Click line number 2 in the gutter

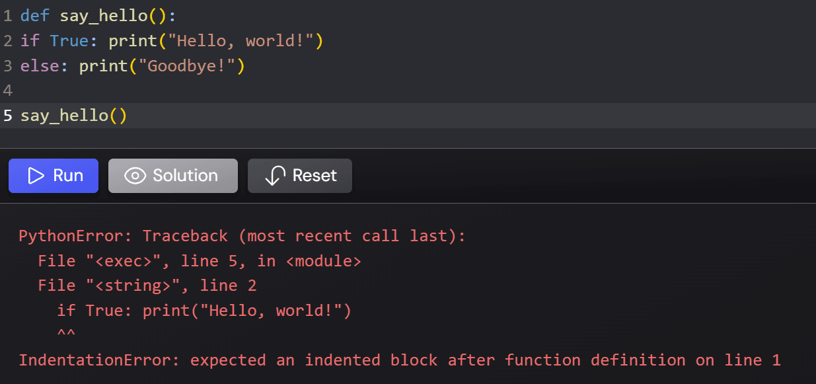click(x=8, y=40)
